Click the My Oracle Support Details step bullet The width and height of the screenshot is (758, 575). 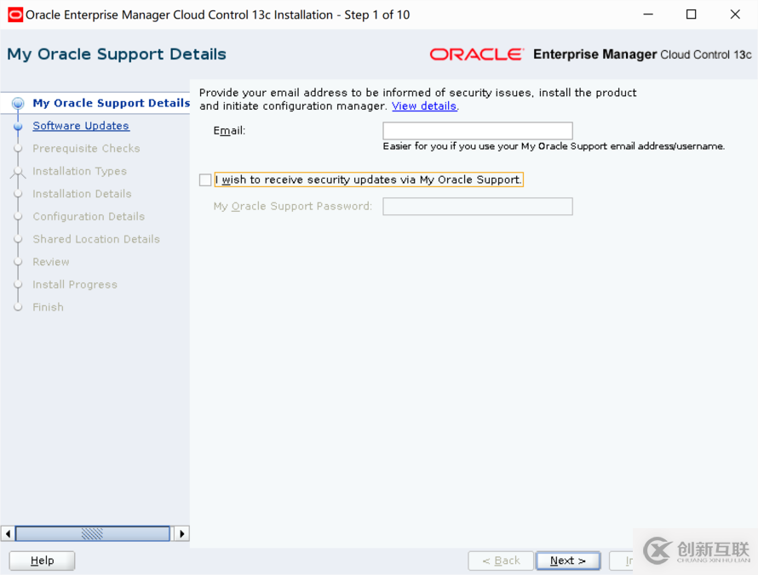(18, 103)
